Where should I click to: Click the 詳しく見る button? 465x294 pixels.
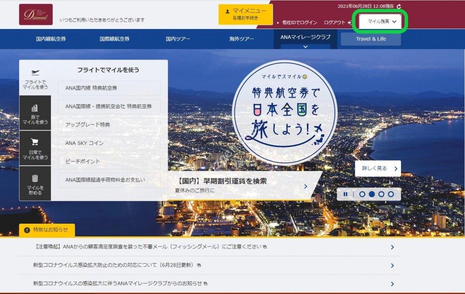378,168
